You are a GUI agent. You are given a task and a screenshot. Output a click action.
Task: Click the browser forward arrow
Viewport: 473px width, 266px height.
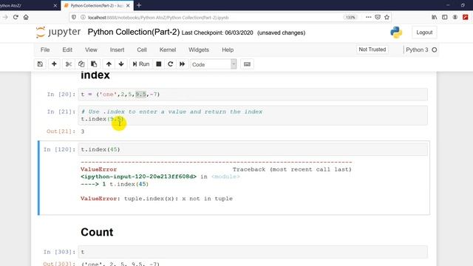pos(5,17)
